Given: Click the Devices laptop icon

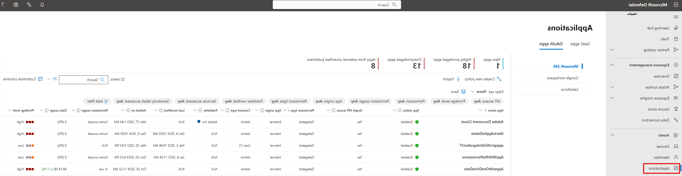Looking at the screenshot, I should point(676,146).
